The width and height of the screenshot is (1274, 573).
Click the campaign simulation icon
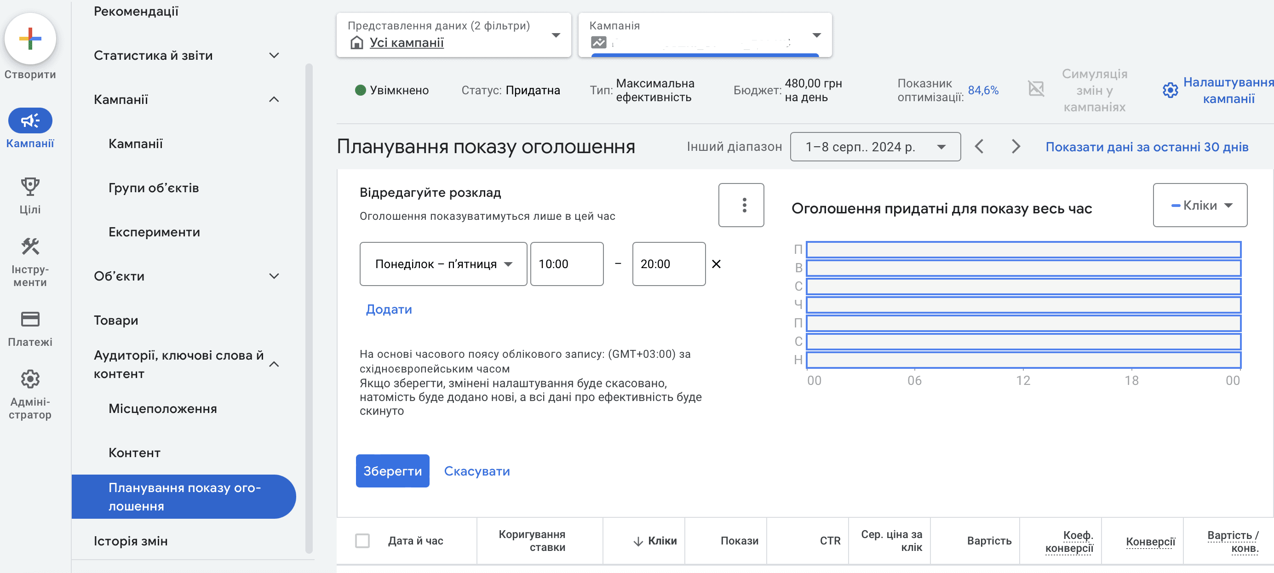click(x=1036, y=89)
